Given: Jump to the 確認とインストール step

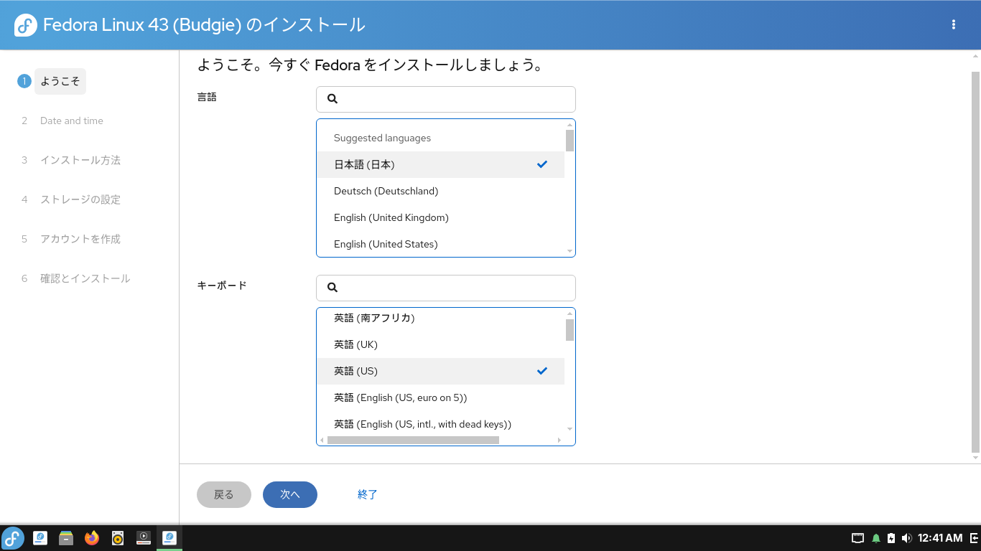Looking at the screenshot, I should tap(85, 278).
